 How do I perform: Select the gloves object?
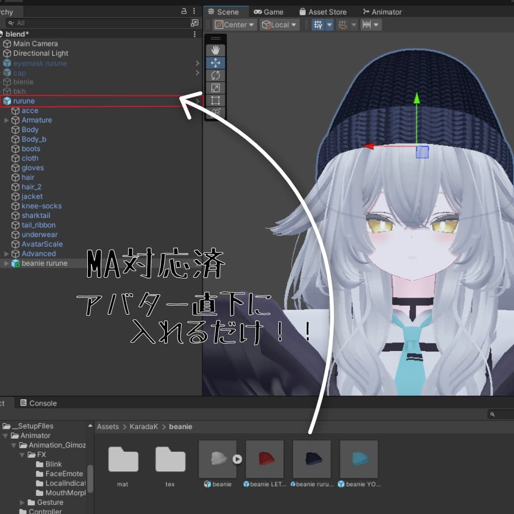click(x=33, y=168)
